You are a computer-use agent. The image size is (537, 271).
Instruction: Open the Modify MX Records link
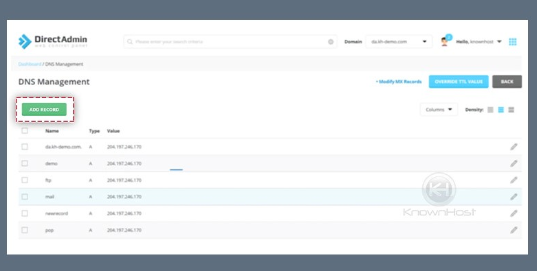tap(399, 82)
